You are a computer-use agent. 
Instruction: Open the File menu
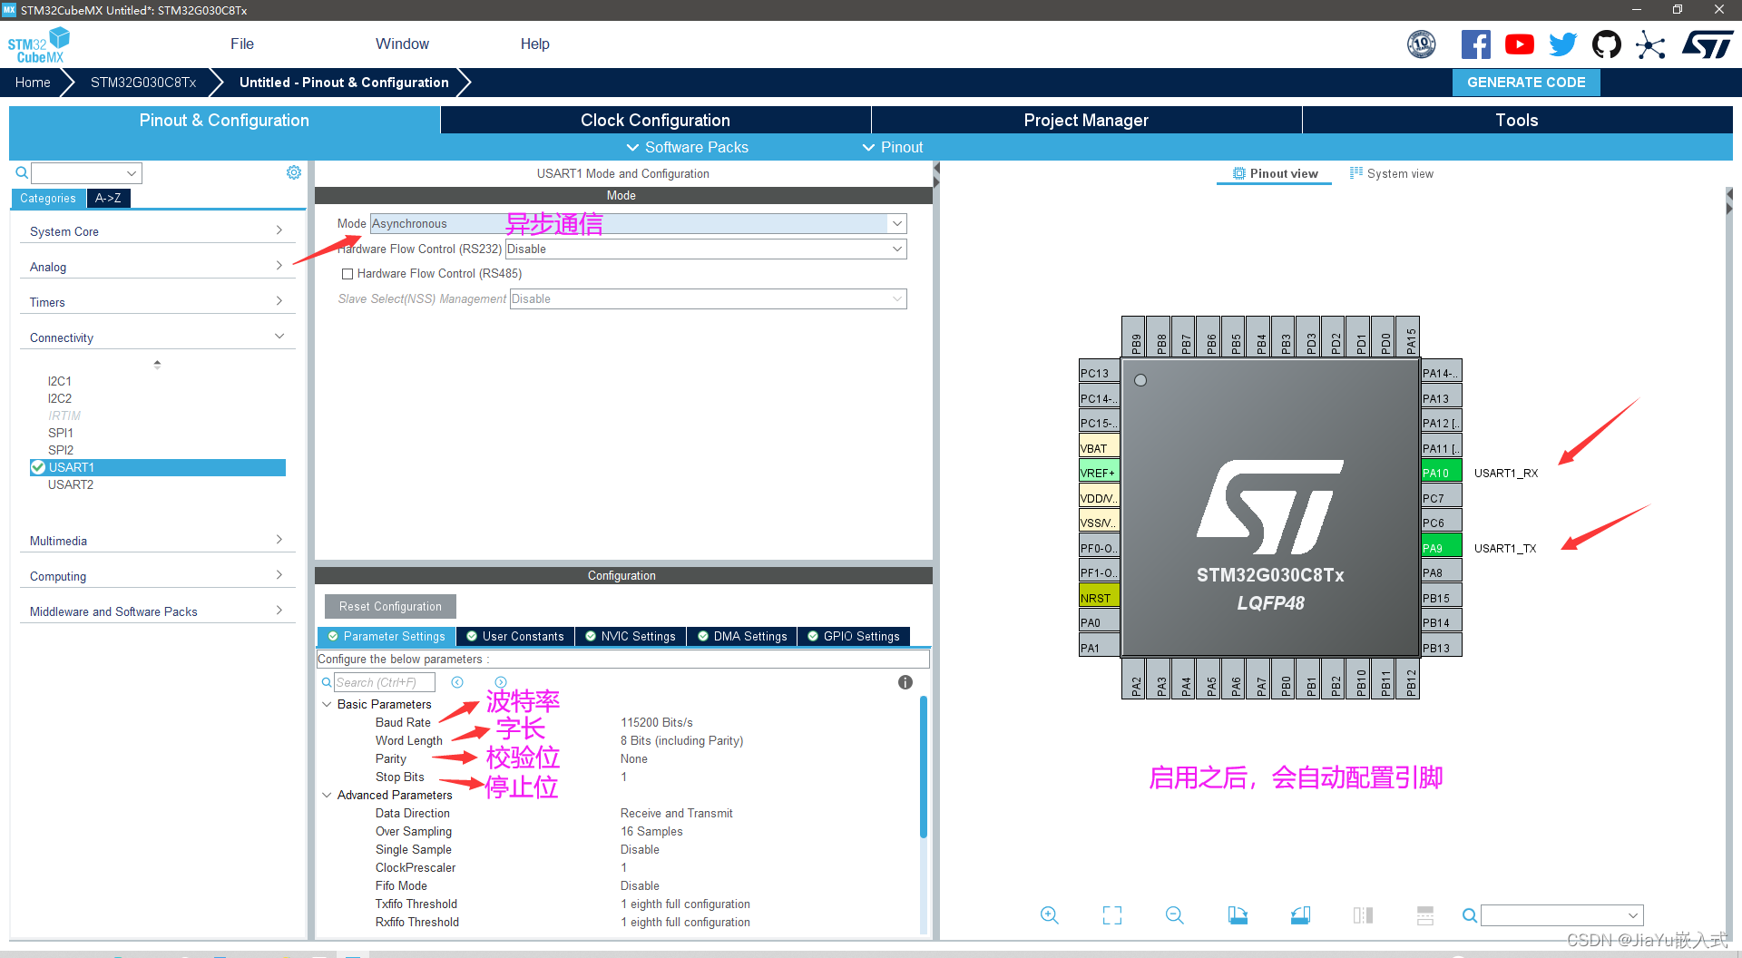[x=242, y=44]
